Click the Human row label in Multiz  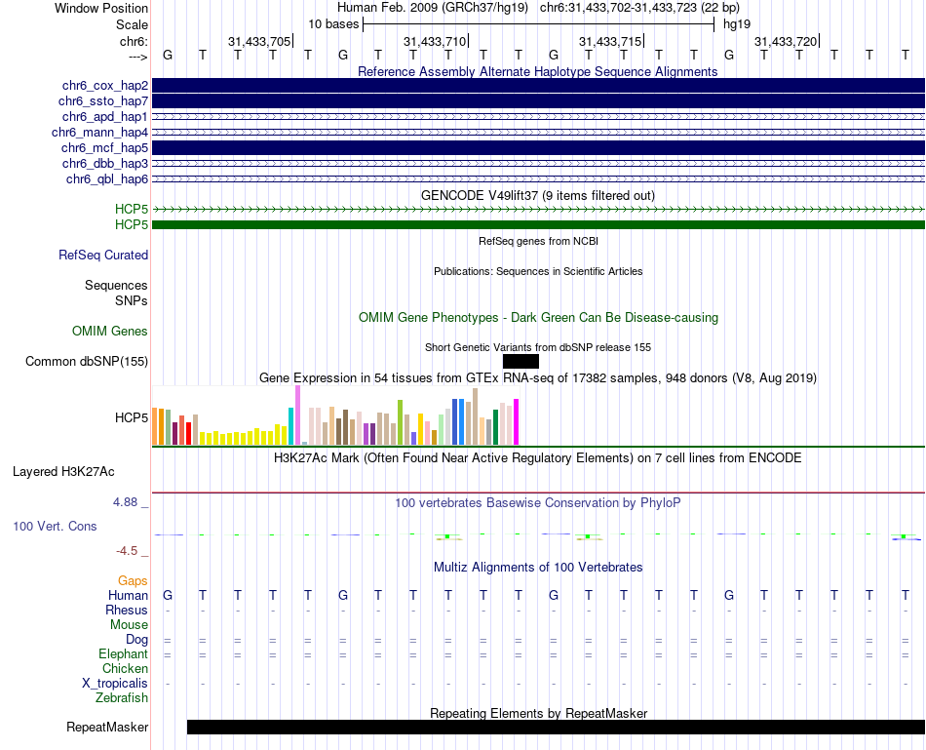click(x=128, y=595)
